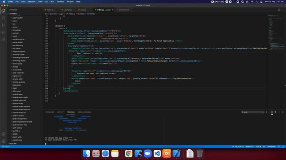Open Zoom from the Dock
Screen dimensions: 286x160
pyautogui.click(x=147, y=154)
